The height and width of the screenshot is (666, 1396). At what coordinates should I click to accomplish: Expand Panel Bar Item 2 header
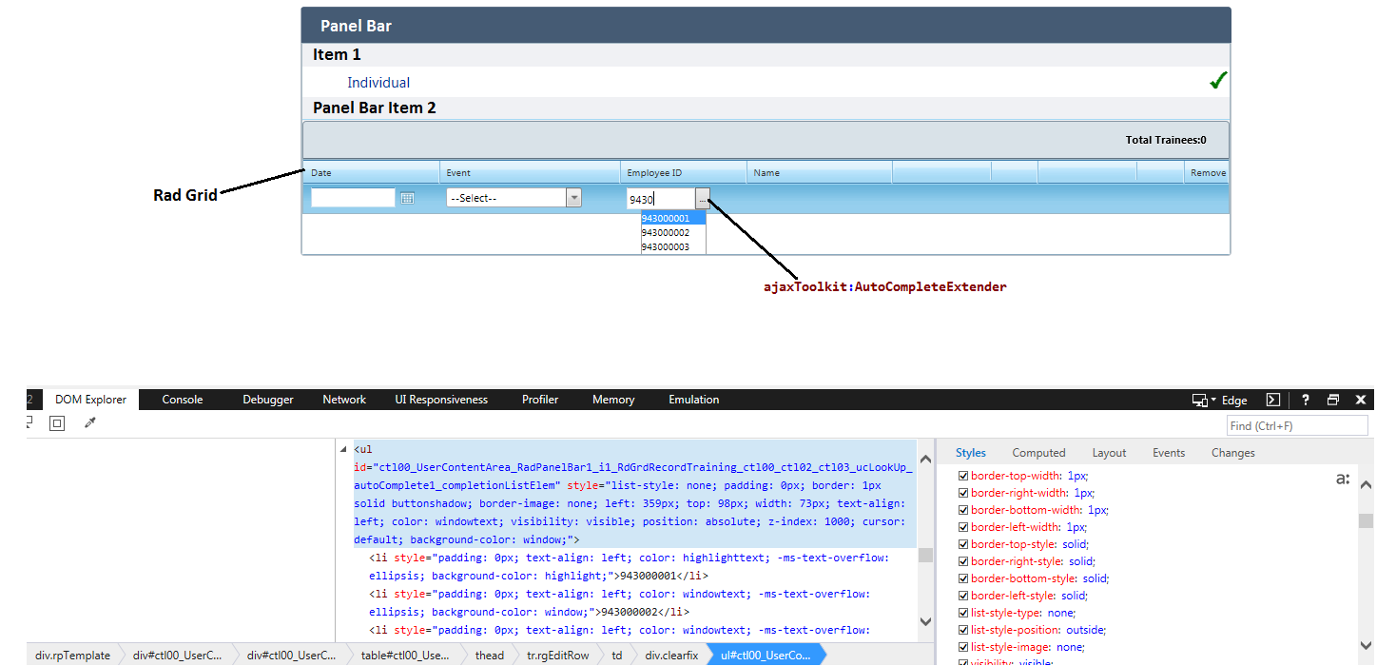coord(766,108)
